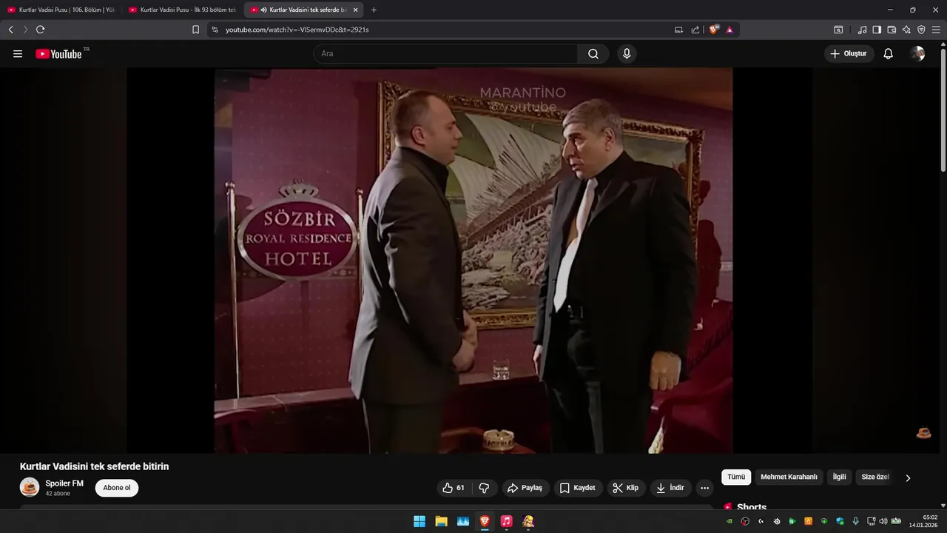Share page via address bar share icon
The width and height of the screenshot is (947, 533).
[x=695, y=30]
